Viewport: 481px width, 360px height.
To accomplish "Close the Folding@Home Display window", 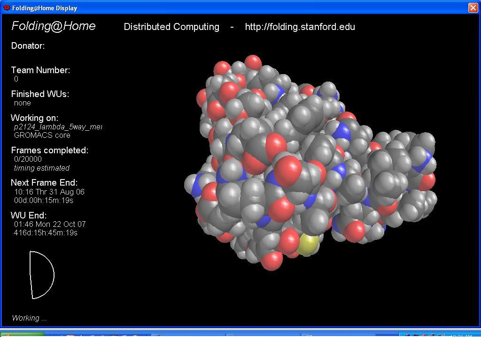I will point(473,7).
